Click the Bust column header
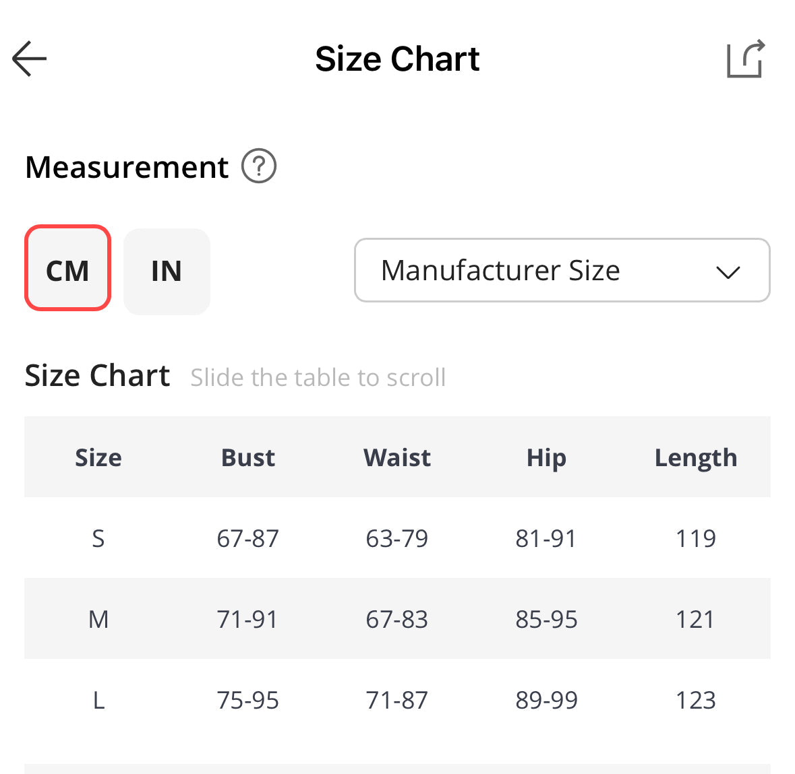This screenshot has width=795, height=774. tap(247, 457)
